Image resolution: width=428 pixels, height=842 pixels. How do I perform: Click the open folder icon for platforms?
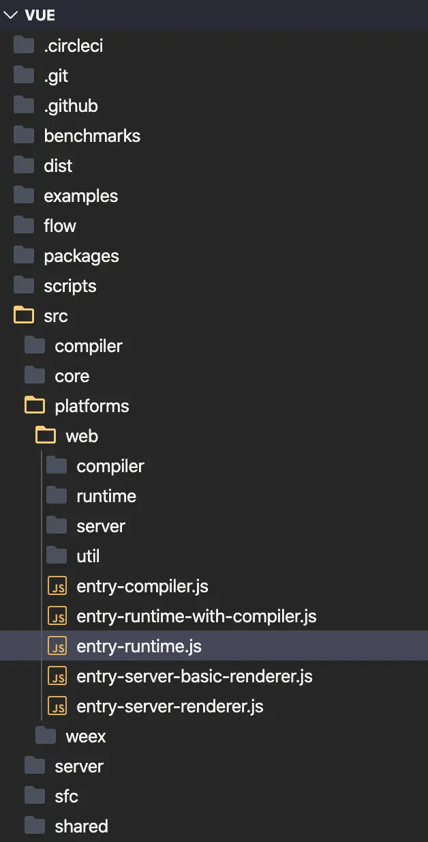tap(35, 406)
